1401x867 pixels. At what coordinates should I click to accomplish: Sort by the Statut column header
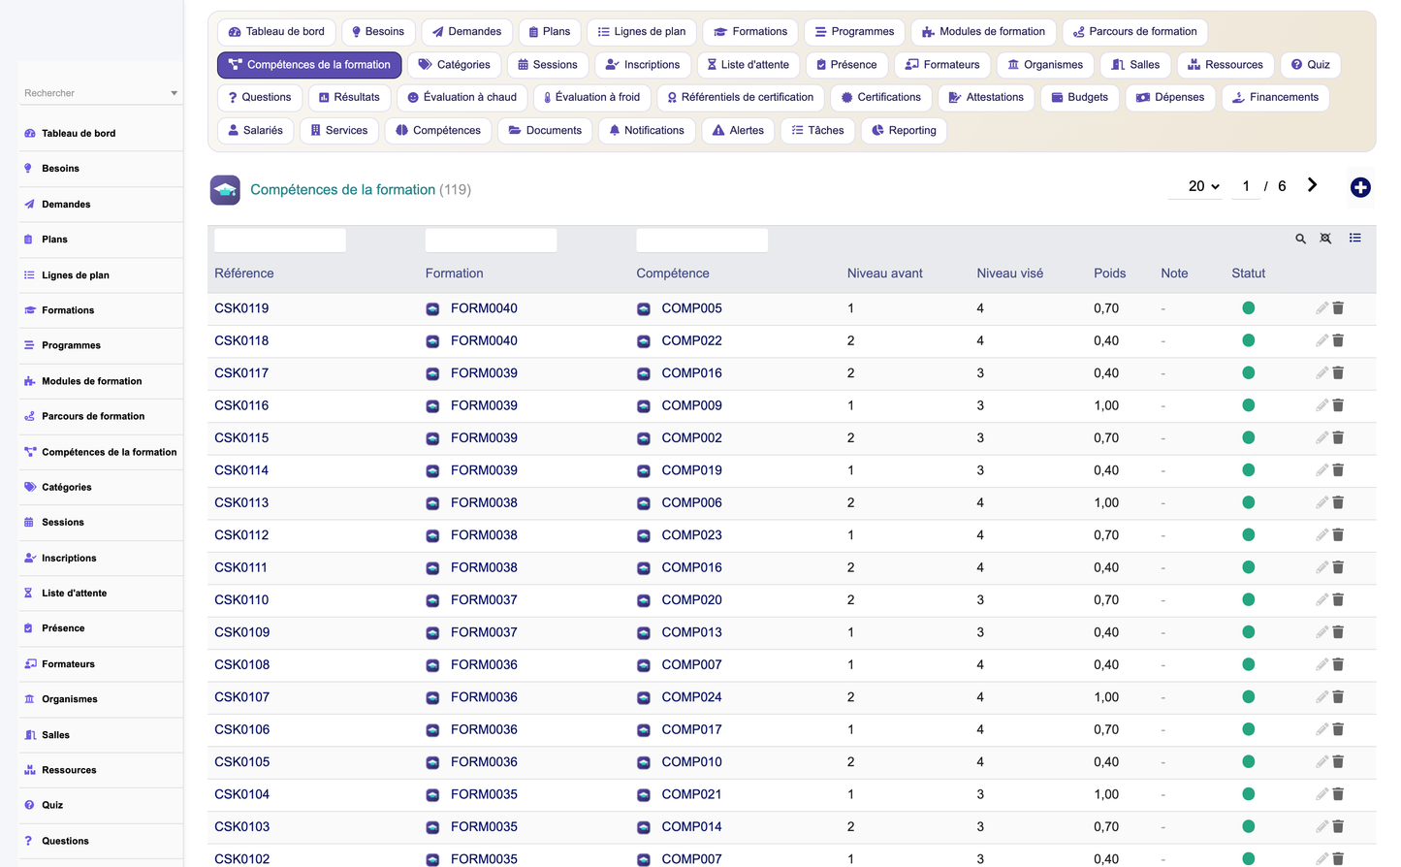coord(1248,273)
